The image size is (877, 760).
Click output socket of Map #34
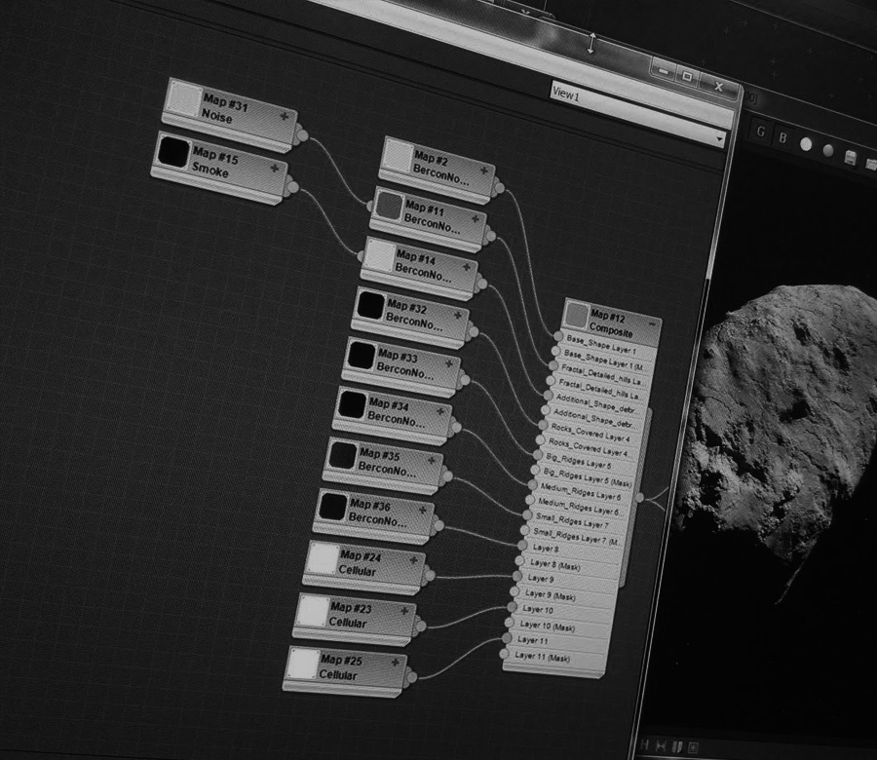456,428
